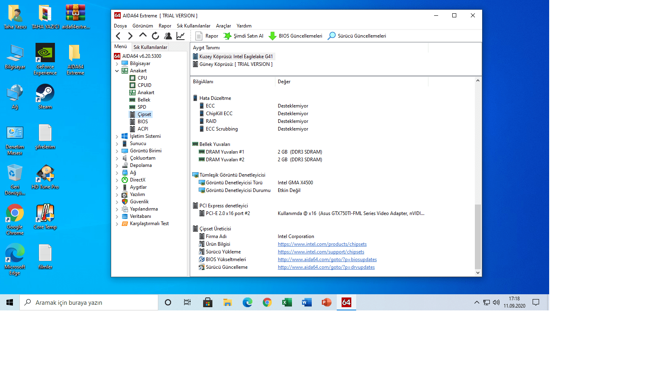Image resolution: width=659 pixels, height=367 pixels.
Task: Open Task View on the taskbar
Action: point(187,302)
